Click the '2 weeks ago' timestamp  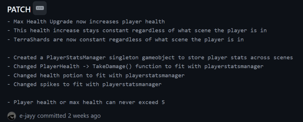point(84,116)
